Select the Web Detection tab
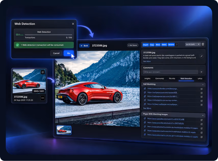Viewport: 218px width, 161px height. pos(186,79)
